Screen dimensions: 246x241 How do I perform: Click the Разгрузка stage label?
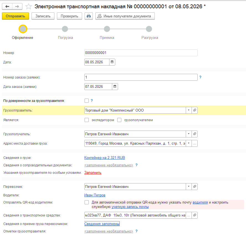[x=150, y=38]
